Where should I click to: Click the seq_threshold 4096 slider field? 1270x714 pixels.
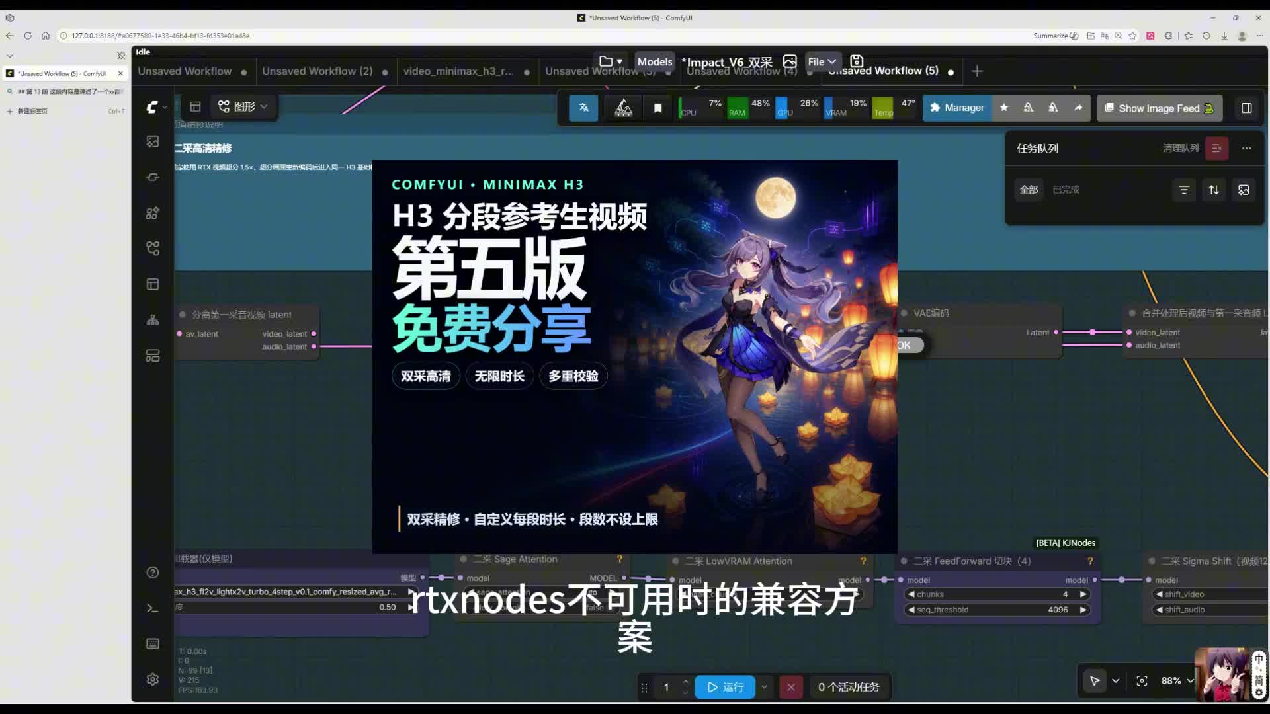[997, 610]
